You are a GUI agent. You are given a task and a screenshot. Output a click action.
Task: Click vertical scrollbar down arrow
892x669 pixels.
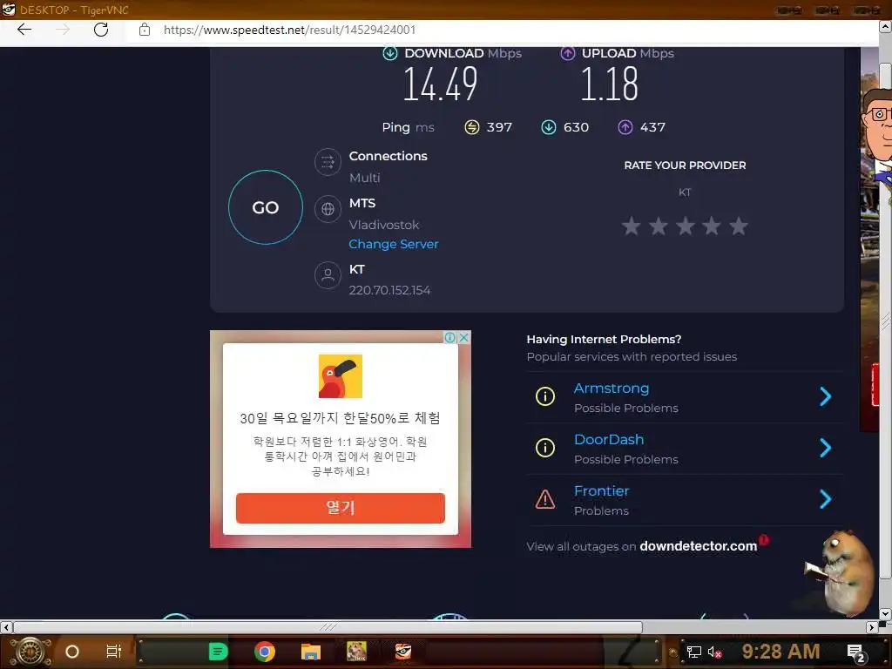pyautogui.click(x=885, y=614)
